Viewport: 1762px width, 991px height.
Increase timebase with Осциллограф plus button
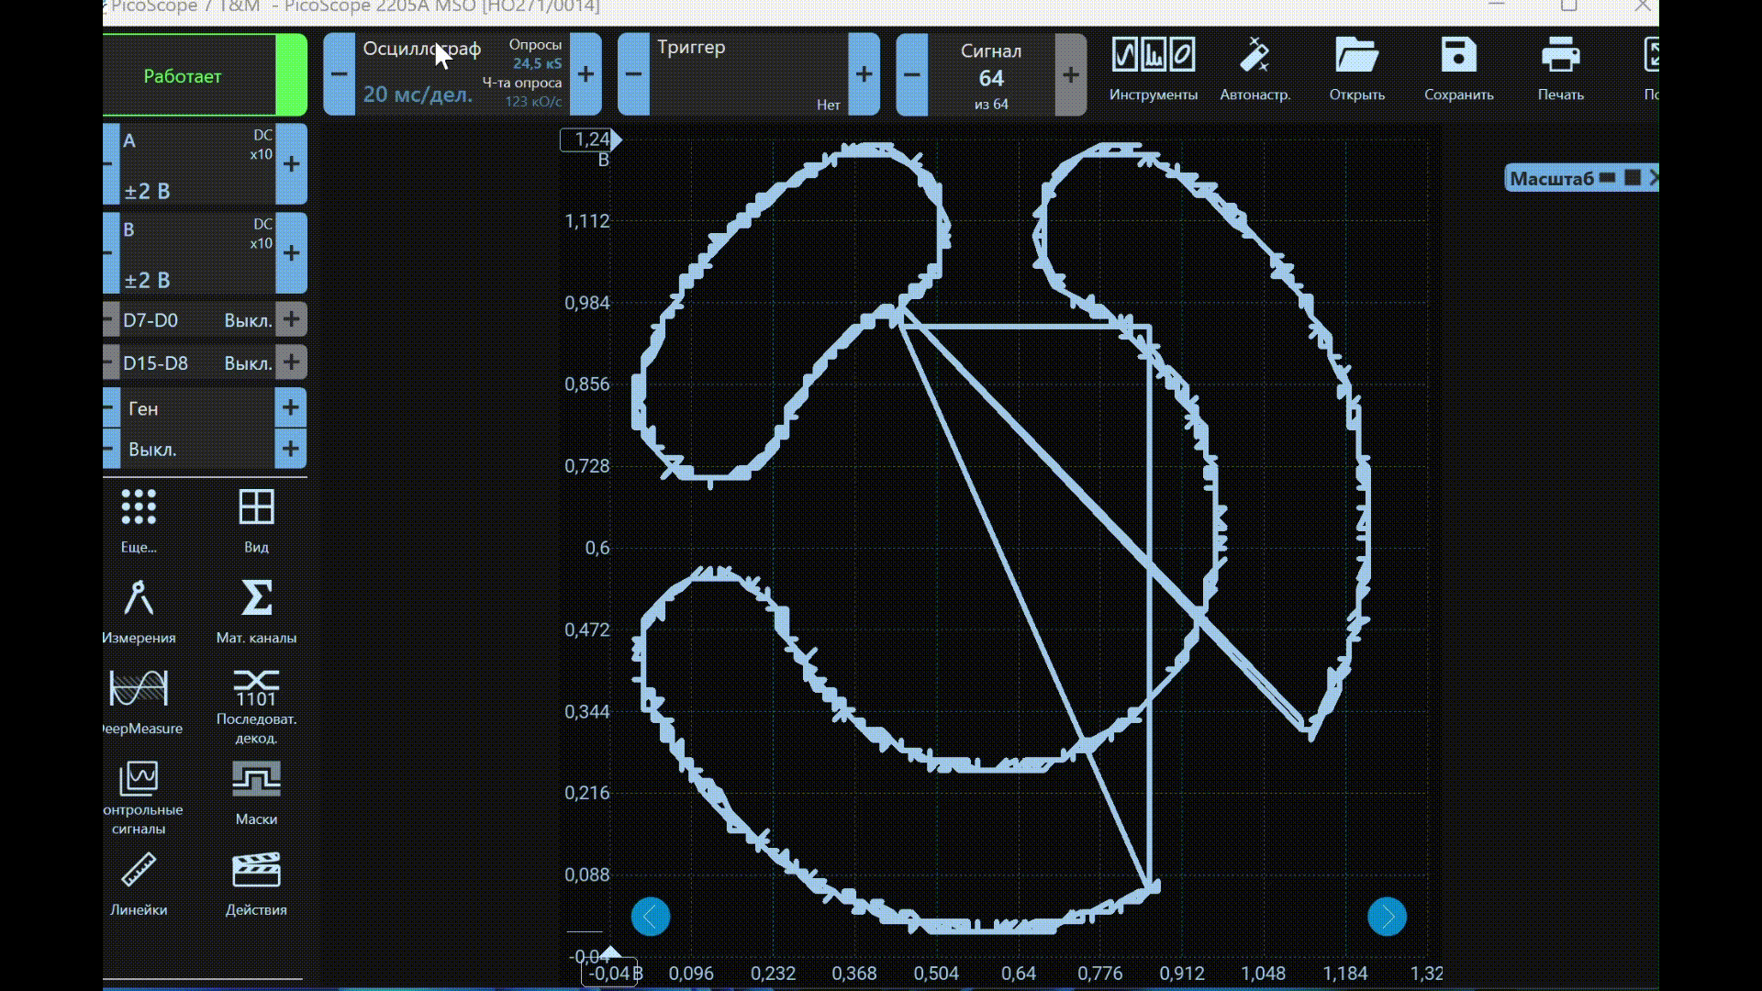pos(585,74)
